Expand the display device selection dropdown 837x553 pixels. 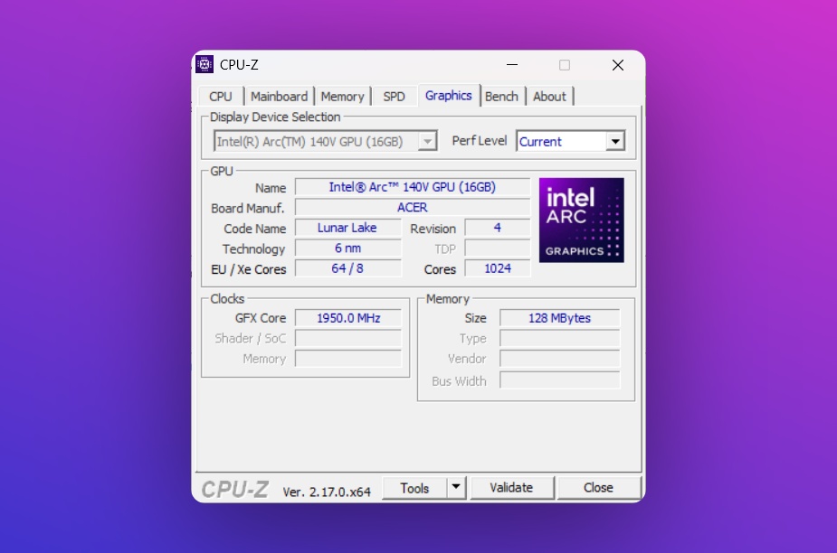tap(427, 142)
